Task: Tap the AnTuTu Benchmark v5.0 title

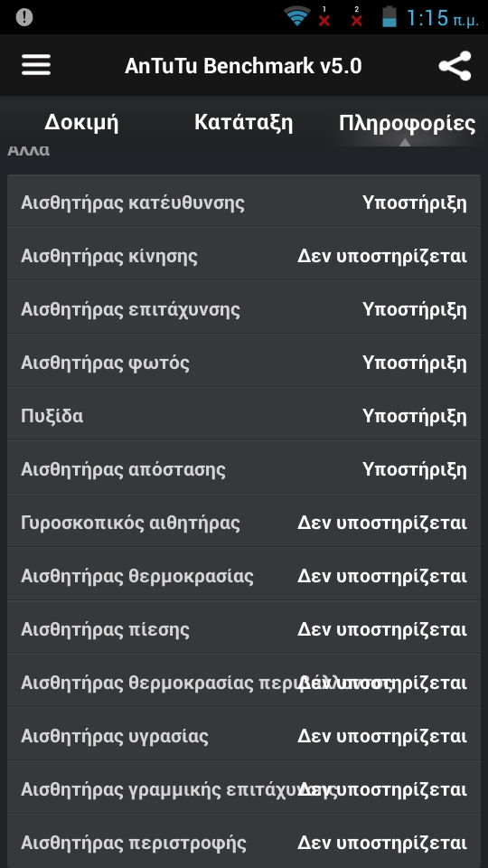Action: click(x=243, y=66)
